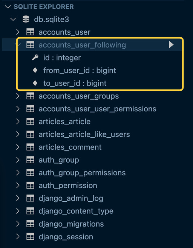Select the articles_article_like_users table name

[x=84, y=135]
